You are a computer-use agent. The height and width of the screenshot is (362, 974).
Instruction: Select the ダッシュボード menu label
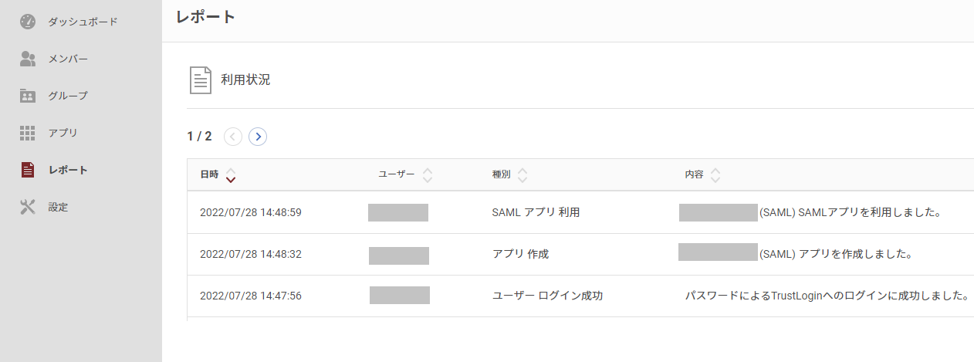pyautogui.click(x=83, y=22)
